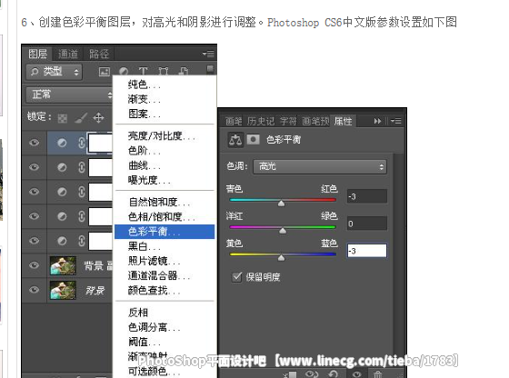
Task: Choose 照片滤镜 menu item
Action: pos(155,261)
